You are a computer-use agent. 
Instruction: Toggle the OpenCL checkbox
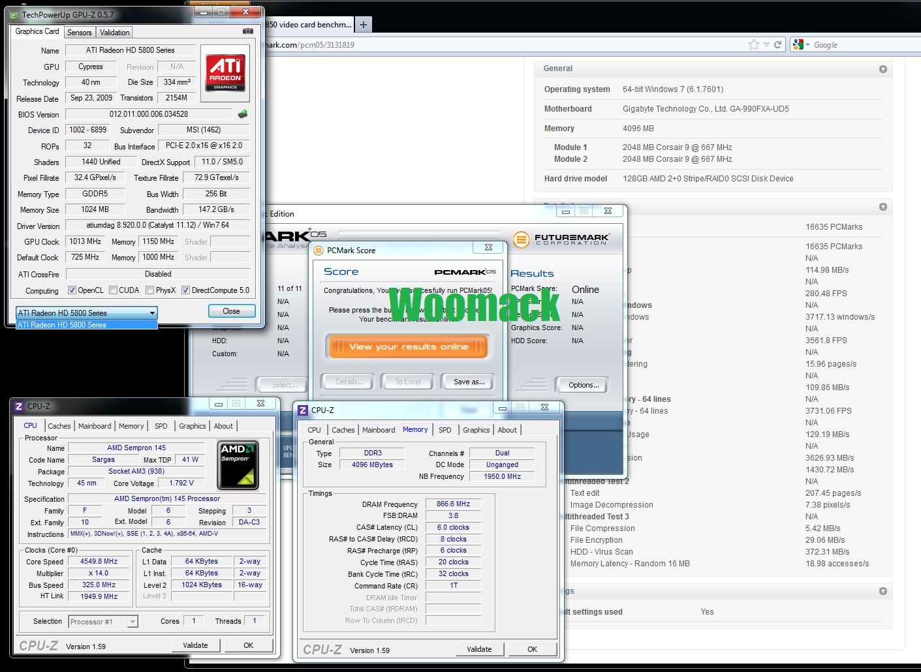pos(72,290)
